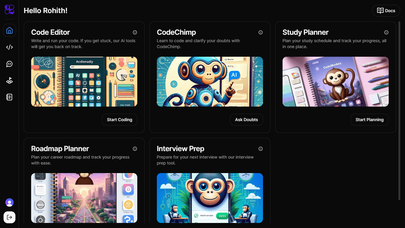The width and height of the screenshot is (405, 228).
Task: Show info for CodeChimp card
Action: coord(261,32)
